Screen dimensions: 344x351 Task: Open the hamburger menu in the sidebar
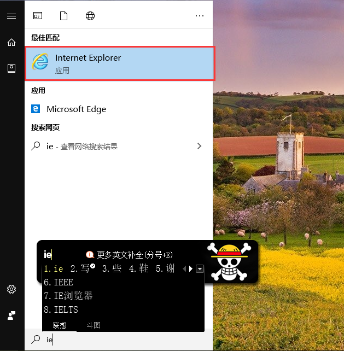coord(11,16)
